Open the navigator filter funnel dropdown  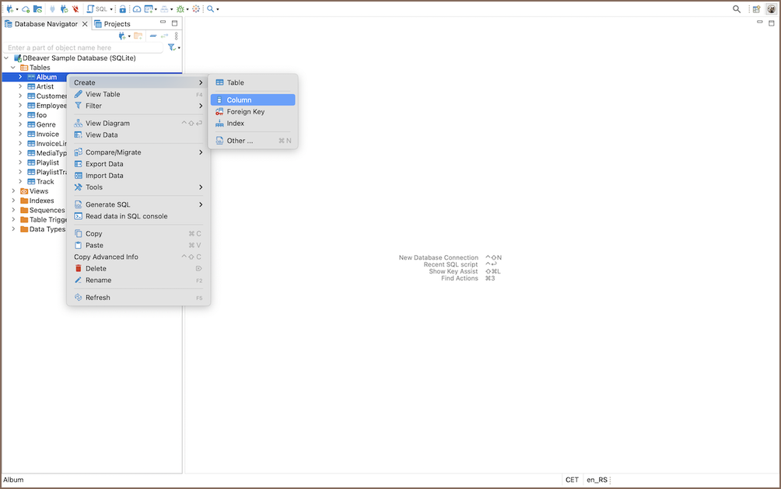173,47
